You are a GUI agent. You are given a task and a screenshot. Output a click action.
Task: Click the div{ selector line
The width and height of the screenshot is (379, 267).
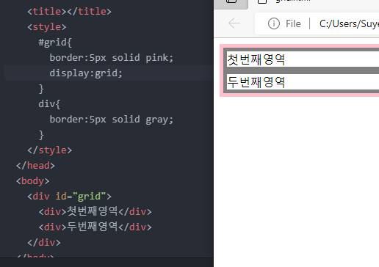(49, 104)
